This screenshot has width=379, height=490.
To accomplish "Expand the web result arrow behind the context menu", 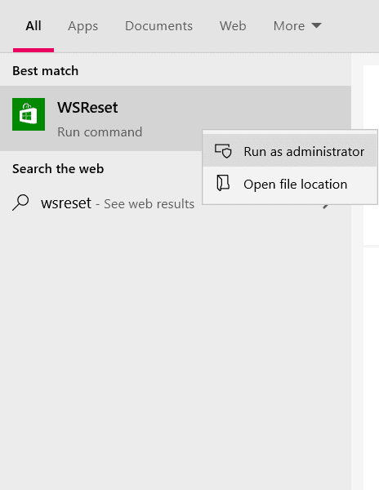I will pyautogui.click(x=326, y=206).
